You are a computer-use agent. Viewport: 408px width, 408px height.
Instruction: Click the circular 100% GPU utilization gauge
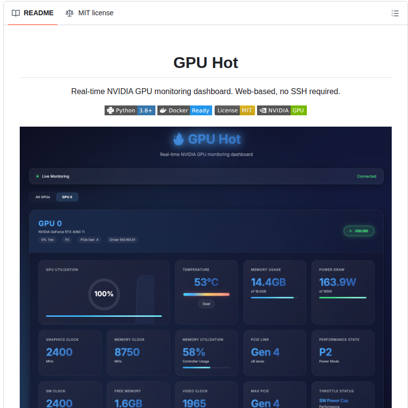click(103, 294)
